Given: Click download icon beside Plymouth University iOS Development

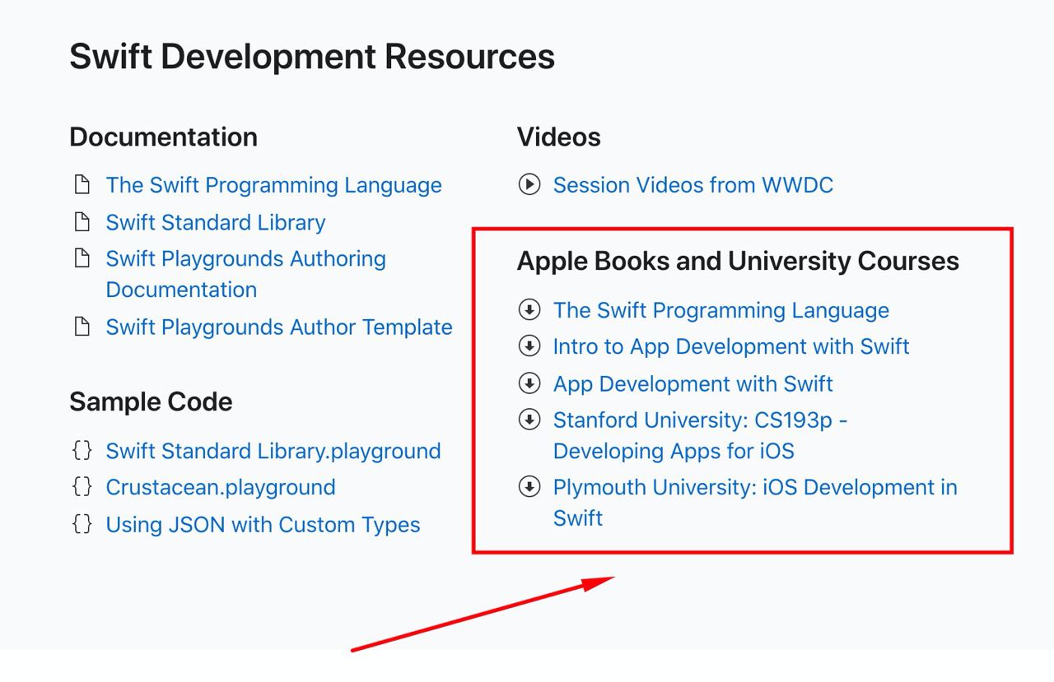Looking at the screenshot, I should click(x=529, y=487).
